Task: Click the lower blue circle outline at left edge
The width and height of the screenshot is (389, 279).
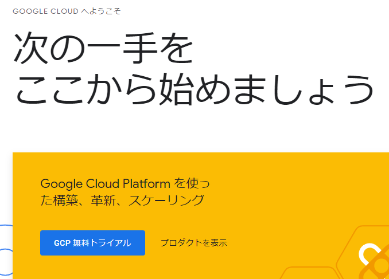Action: coord(6,262)
